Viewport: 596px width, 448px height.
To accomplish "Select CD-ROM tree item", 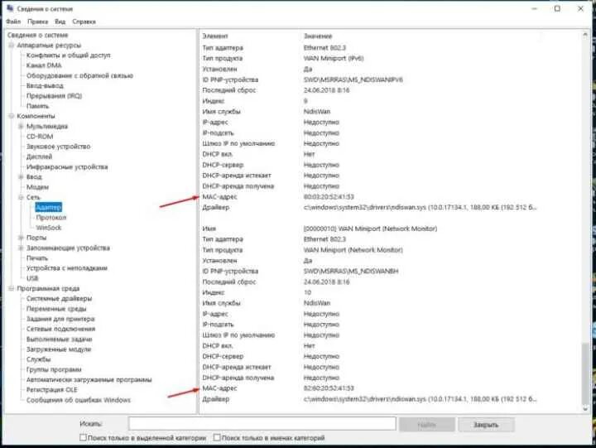I will click(40, 136).
